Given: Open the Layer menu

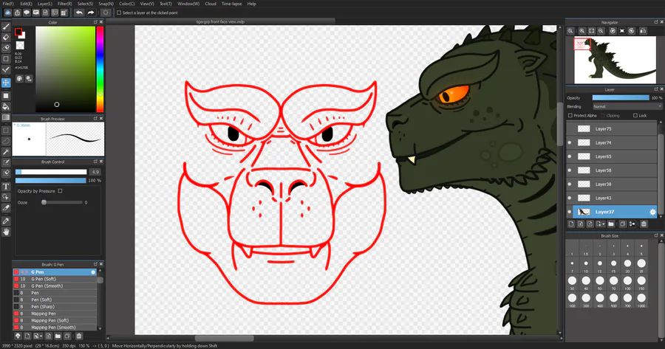Looking at the screenshot, I should point(44,4).
